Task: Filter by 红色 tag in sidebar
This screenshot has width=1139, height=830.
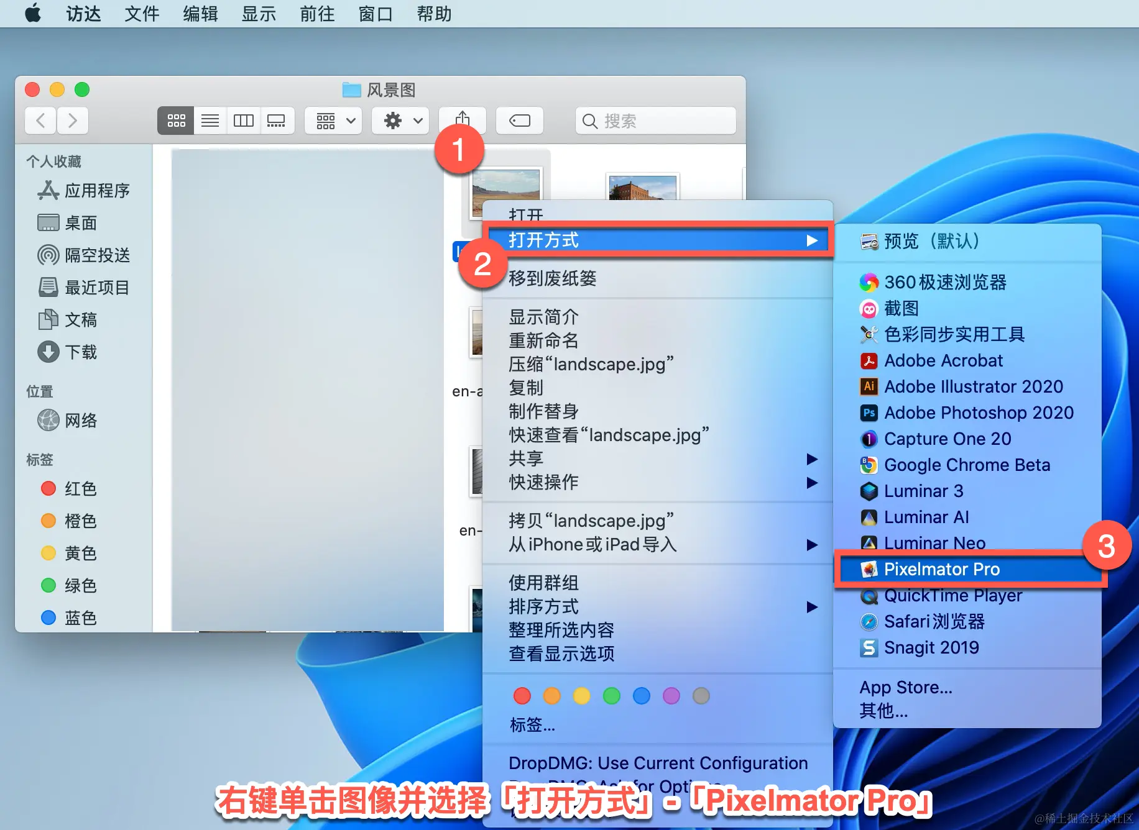Action: point(68,489)
